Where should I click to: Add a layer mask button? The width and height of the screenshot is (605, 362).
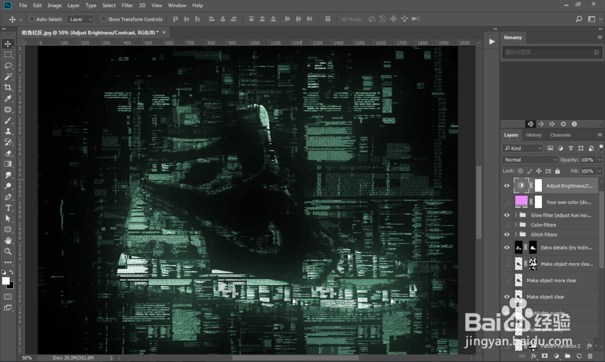[544, 356]
